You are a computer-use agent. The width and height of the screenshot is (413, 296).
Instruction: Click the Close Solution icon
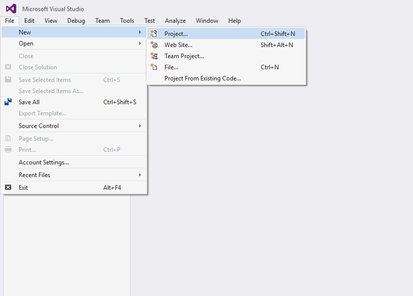8,67
